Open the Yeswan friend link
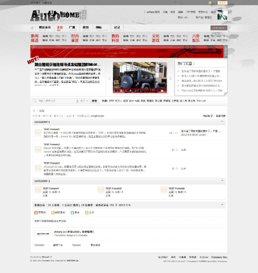This screenshot has width=258, height=273. (76, 245)
